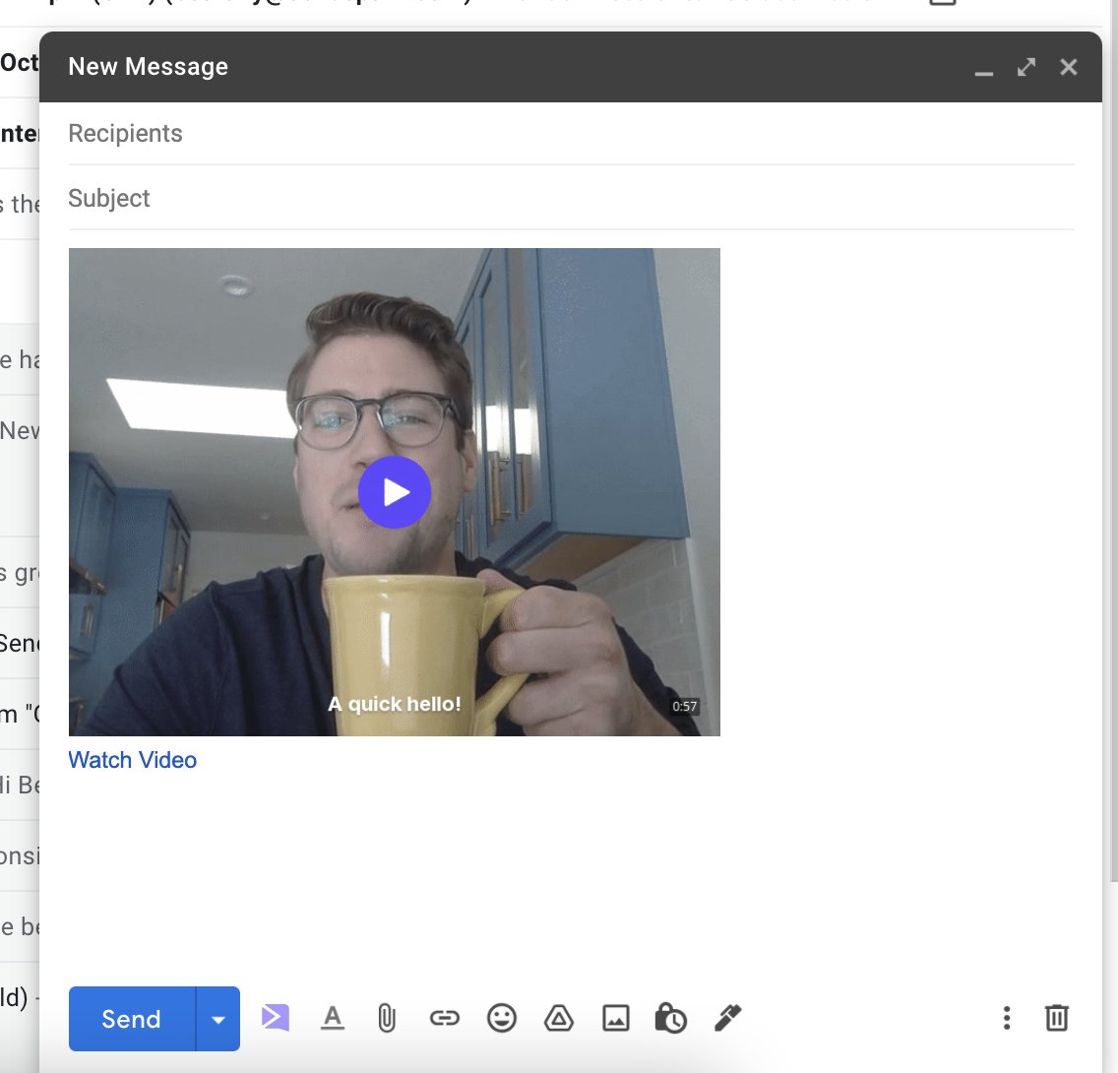The height and width of the screenshot is (1073, 1118).
Task: Click the page scrollbar beside the compose window
Action: tap(1113, 442)
